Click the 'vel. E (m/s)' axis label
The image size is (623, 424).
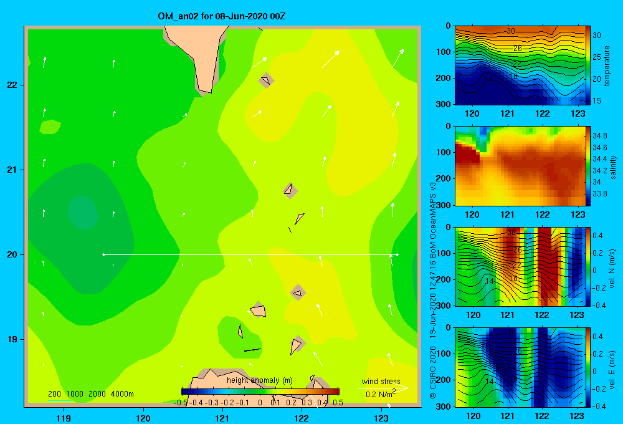[612, 370]
